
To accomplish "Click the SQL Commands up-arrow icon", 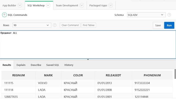I will click(x=4, y=15).
